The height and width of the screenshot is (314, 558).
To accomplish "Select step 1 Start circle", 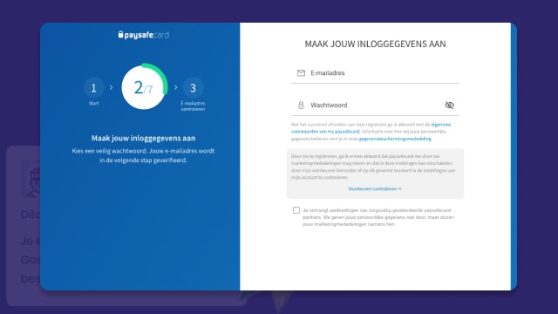I will click(93, 87).
